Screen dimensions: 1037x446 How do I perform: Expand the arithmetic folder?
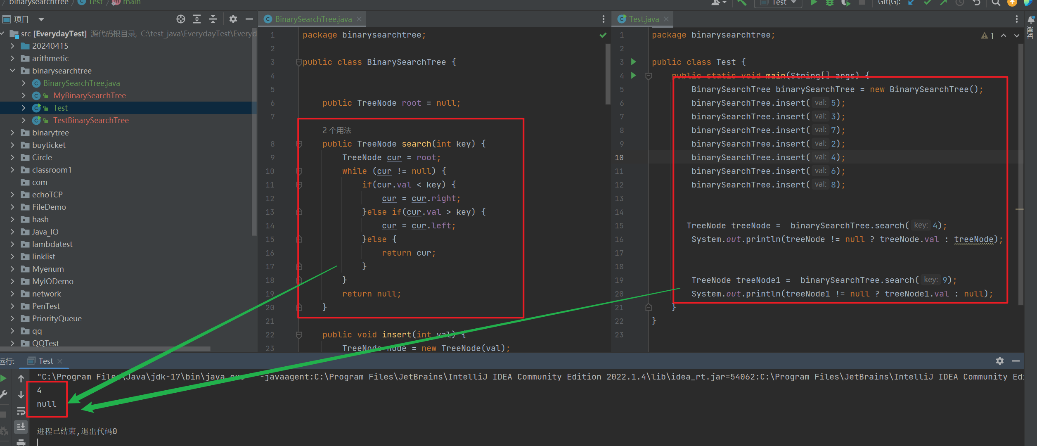(x=12, y=58)
